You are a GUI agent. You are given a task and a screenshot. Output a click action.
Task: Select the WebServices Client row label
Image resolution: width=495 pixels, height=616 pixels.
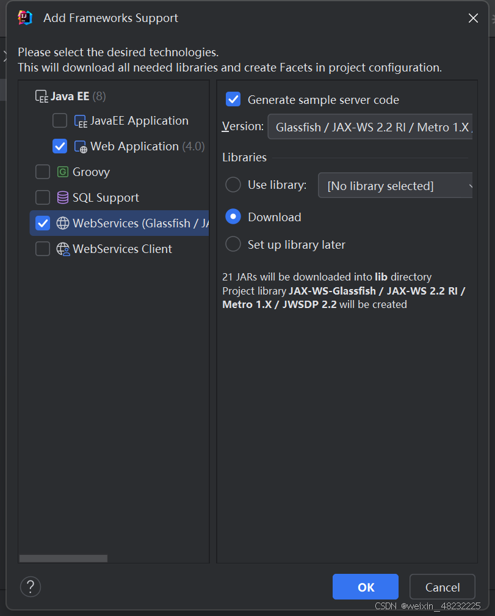click(x=123, y=249)
